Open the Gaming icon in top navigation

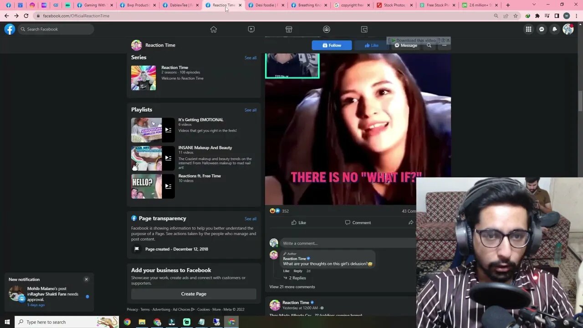pyautogui.click(x=364, y=29)
